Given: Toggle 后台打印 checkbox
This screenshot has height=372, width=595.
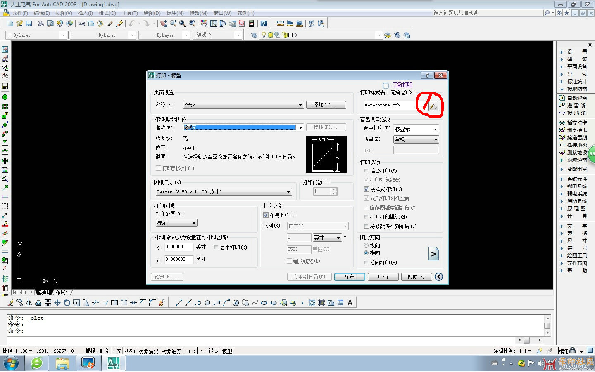Looking at the screenshot, I should point(366,170).
